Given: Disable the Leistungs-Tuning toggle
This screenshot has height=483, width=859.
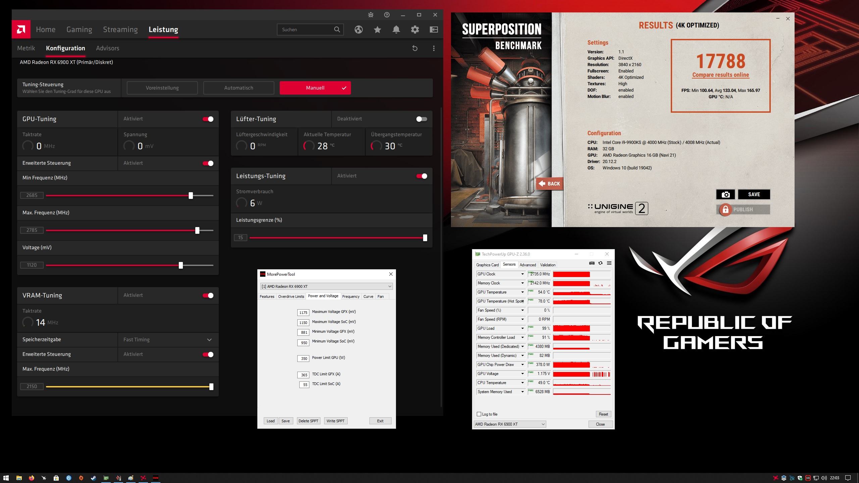Looking at the screenshot, I should click(421, 176).
